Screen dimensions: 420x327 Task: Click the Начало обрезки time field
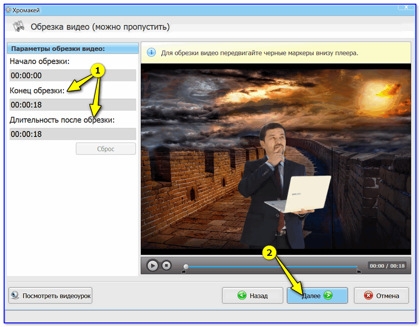73,76
